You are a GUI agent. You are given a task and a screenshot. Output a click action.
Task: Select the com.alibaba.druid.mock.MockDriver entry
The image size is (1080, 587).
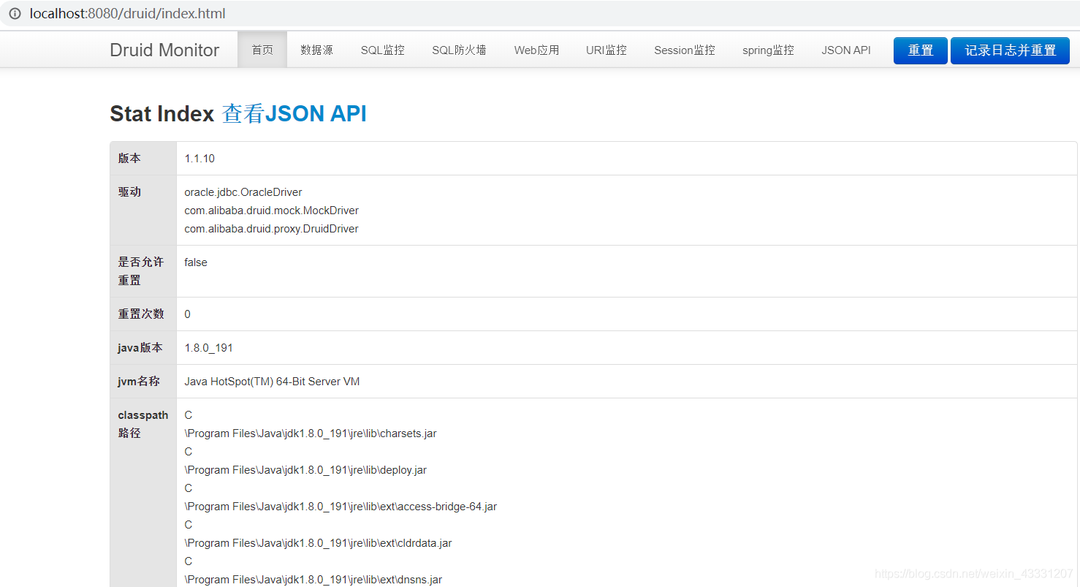[271, 211]
